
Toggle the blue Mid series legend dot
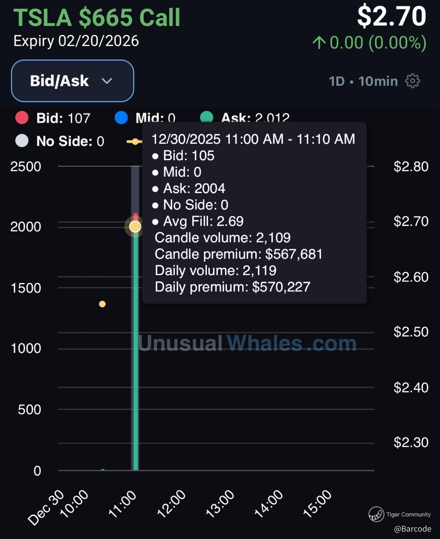(x=121, y=118)
